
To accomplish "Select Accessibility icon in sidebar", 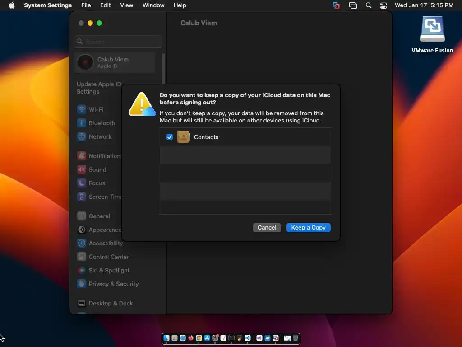I will tap(82, 243).
